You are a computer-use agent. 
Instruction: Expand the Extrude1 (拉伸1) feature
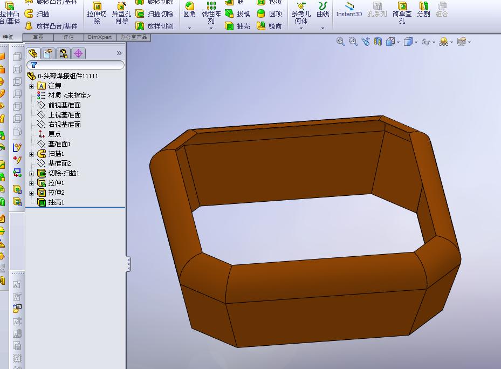click(32, 183)
